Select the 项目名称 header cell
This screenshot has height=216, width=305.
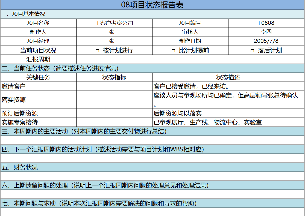(x=38, y=23)
